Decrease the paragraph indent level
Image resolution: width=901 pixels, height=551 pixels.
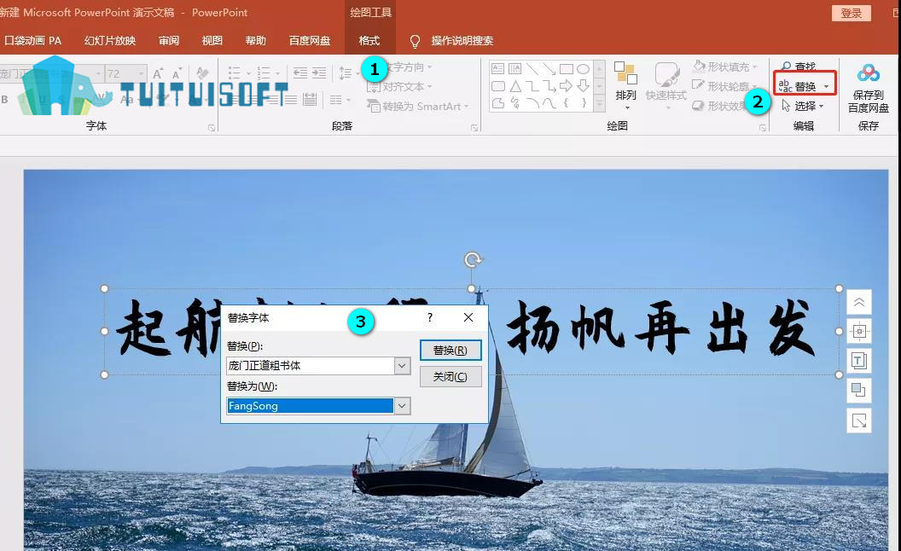point(300,73)
